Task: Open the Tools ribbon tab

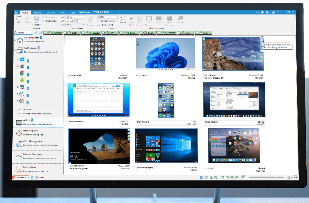Action: tap(63, 13)
